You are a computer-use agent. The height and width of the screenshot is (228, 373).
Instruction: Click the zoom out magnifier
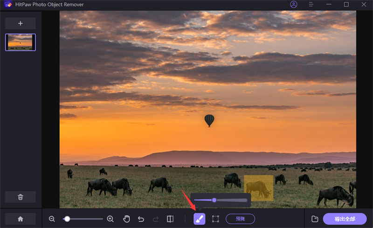pos(52,219)
